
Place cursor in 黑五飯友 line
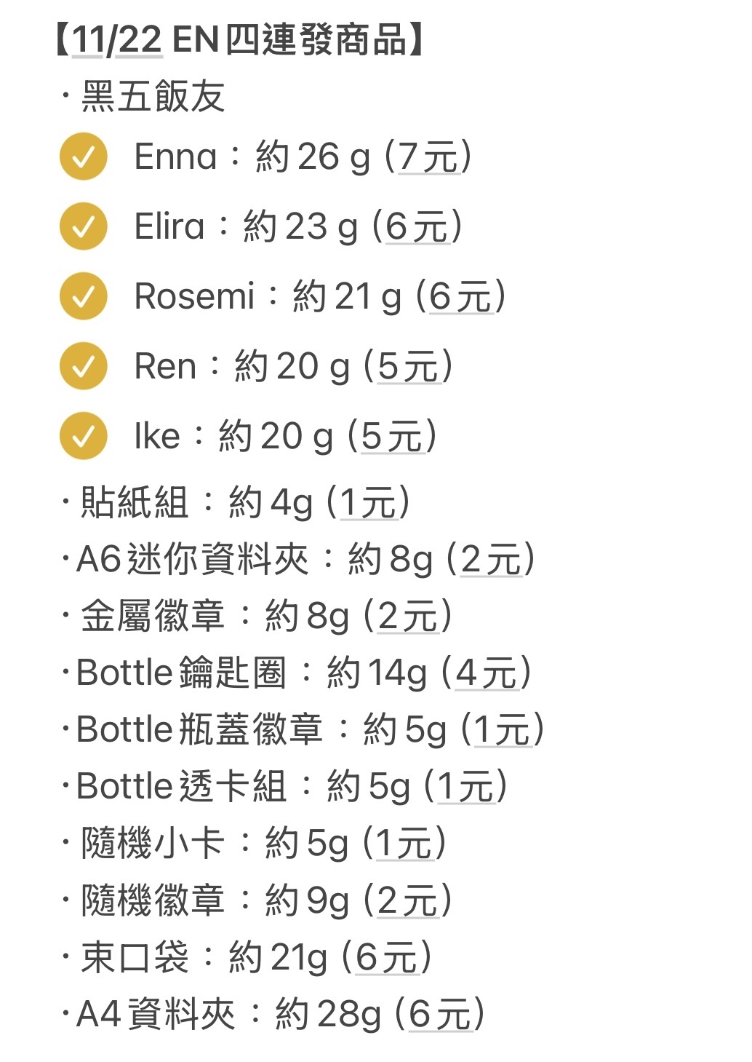[144, 97]
